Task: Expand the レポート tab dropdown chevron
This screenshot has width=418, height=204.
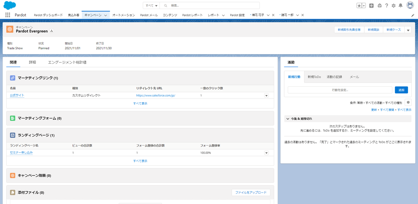Action: 223,15
